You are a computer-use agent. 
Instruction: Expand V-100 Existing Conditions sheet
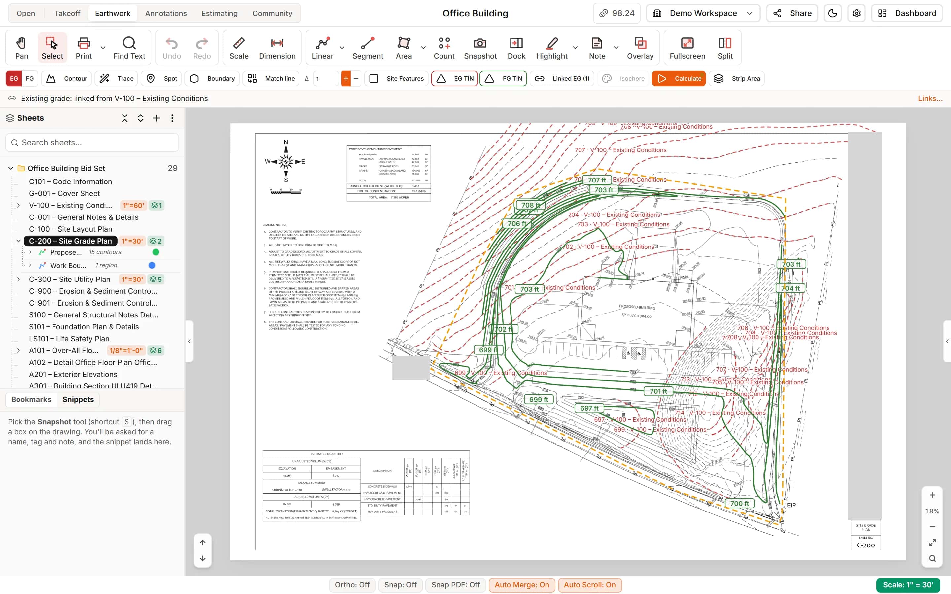pos(18,206)
